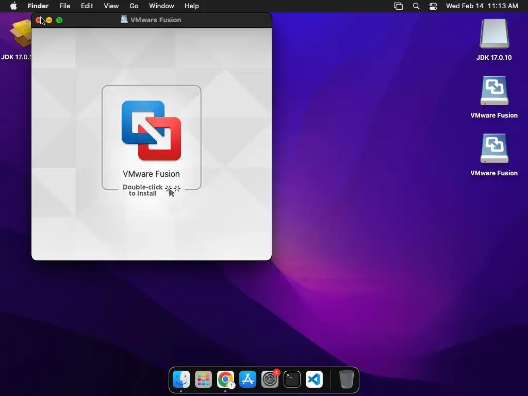Image resolution: width=528 pixels, height=396 pixels.
Task: Select the upper VMware Fusion disk on desktop
Action: [494, 91]
